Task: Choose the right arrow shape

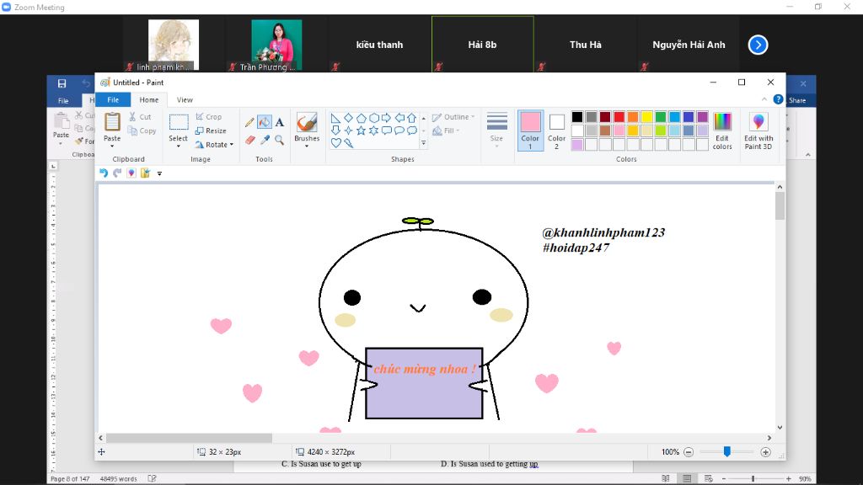Action: point(386,118)
